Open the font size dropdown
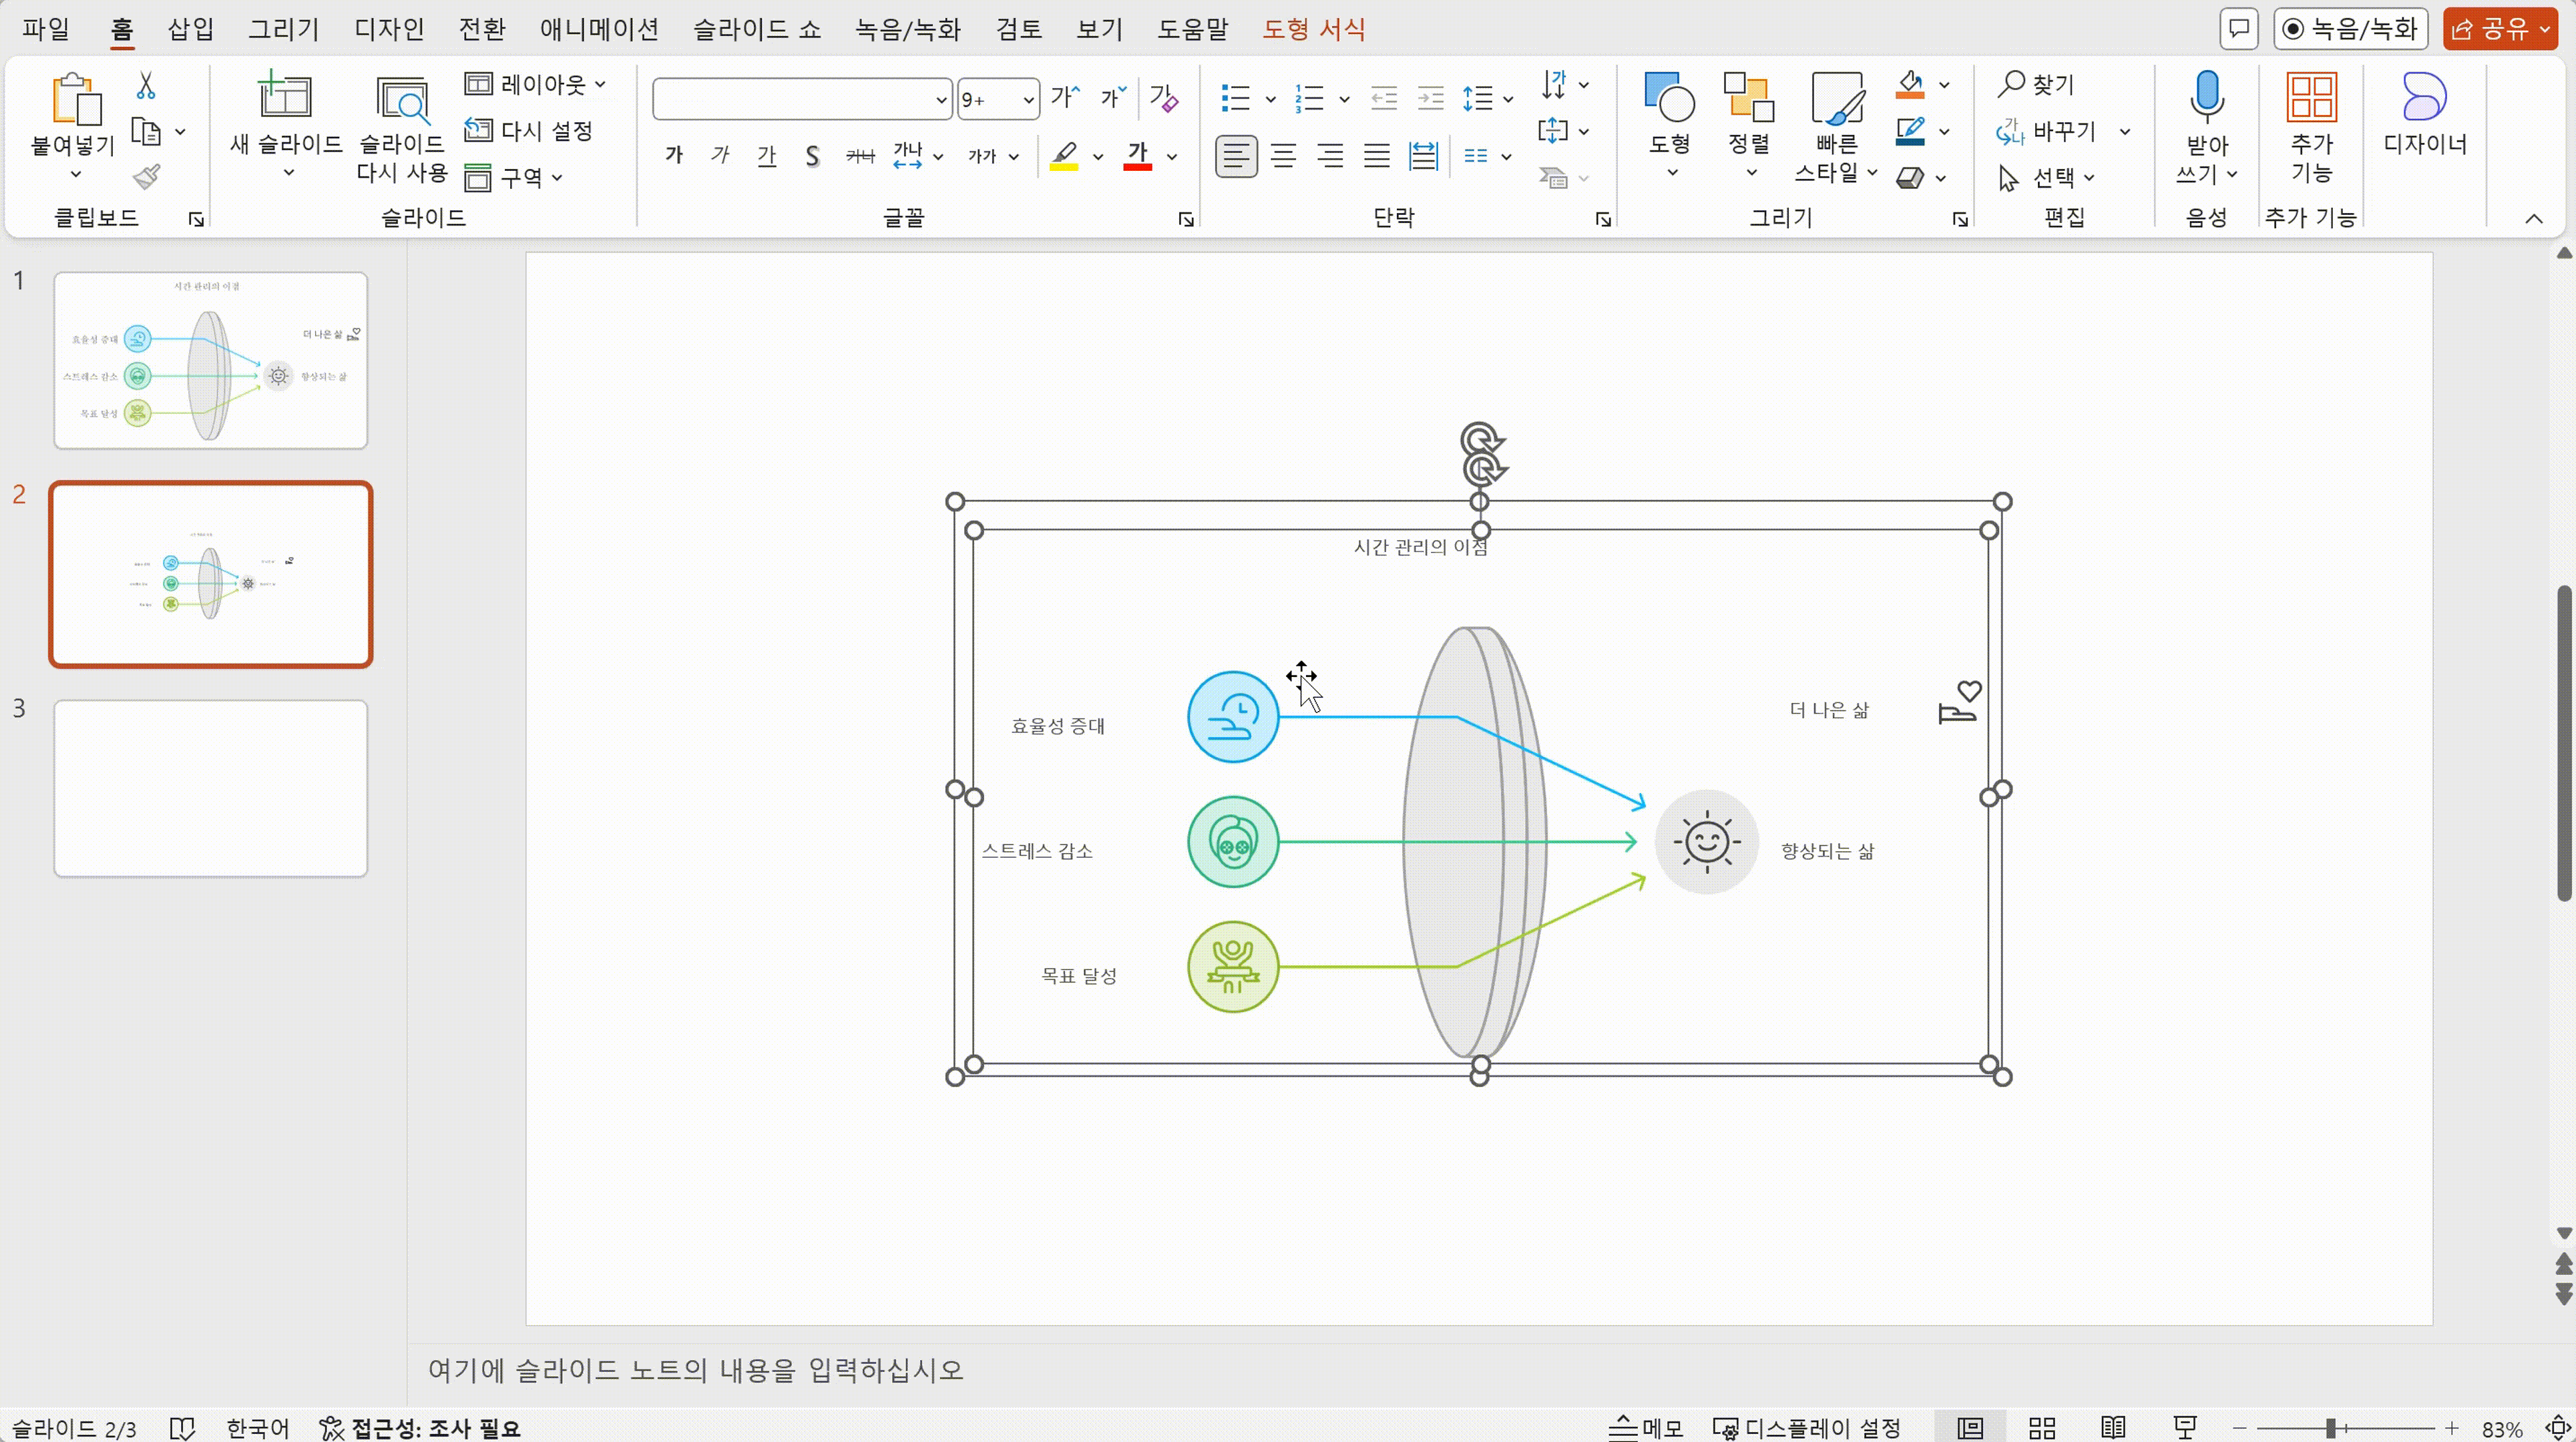The image size is (2576, 1442). pyautogui.click(x=1028, y=99)
